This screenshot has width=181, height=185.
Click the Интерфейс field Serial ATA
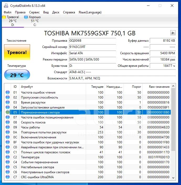click(x=92, y=53)
